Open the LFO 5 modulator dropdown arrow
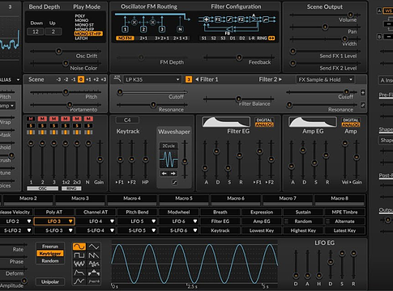Screen dimensions: 393x291 154,221
